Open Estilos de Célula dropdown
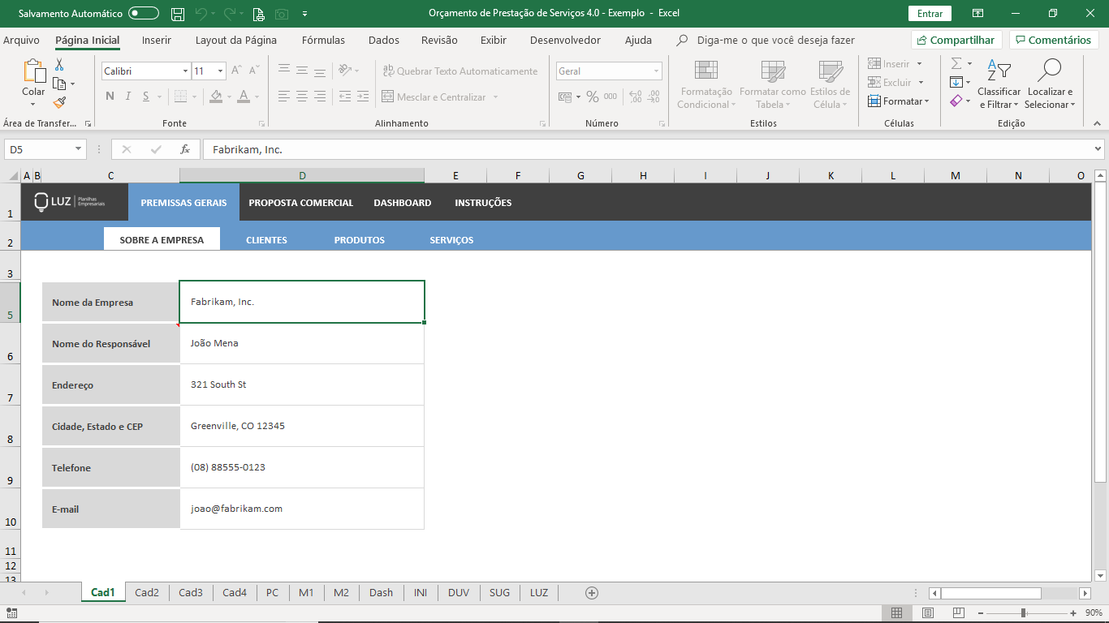Viewport: 1109px width, 623px height. coord(830,85)
